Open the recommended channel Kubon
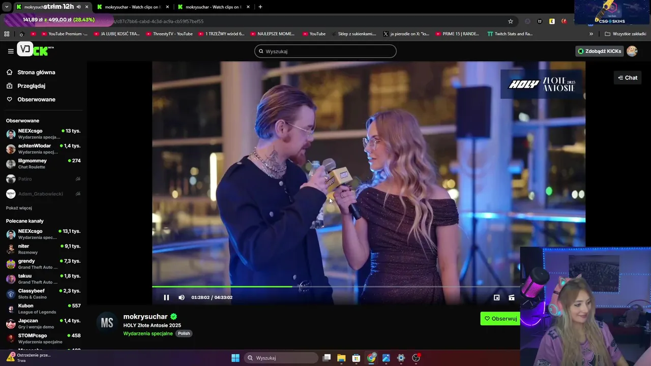 click(43, 309)
